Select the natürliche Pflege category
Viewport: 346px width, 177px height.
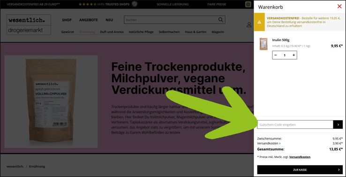click(141, 32)
